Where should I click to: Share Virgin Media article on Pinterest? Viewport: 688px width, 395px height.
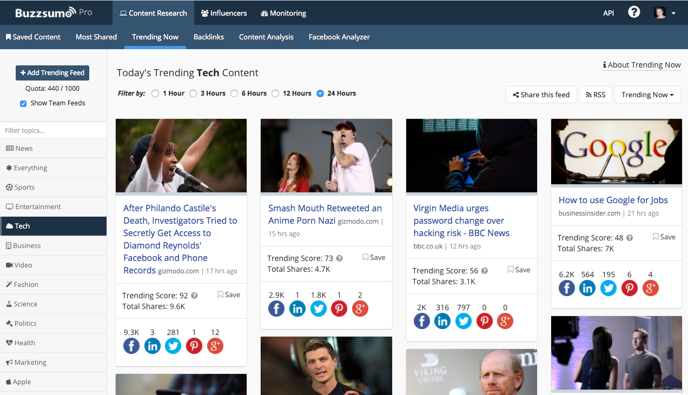pyautogui.click(x=485, y=321)
